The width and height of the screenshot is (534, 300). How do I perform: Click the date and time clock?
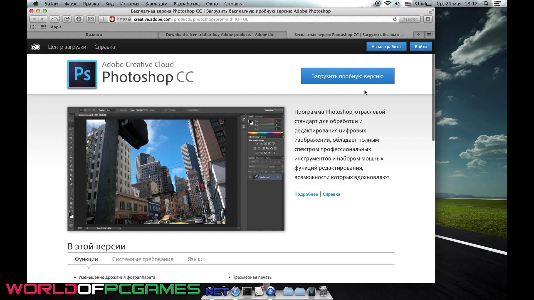(457, 4)
